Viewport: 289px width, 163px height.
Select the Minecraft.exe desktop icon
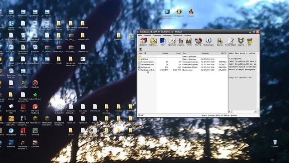[35, 120]
